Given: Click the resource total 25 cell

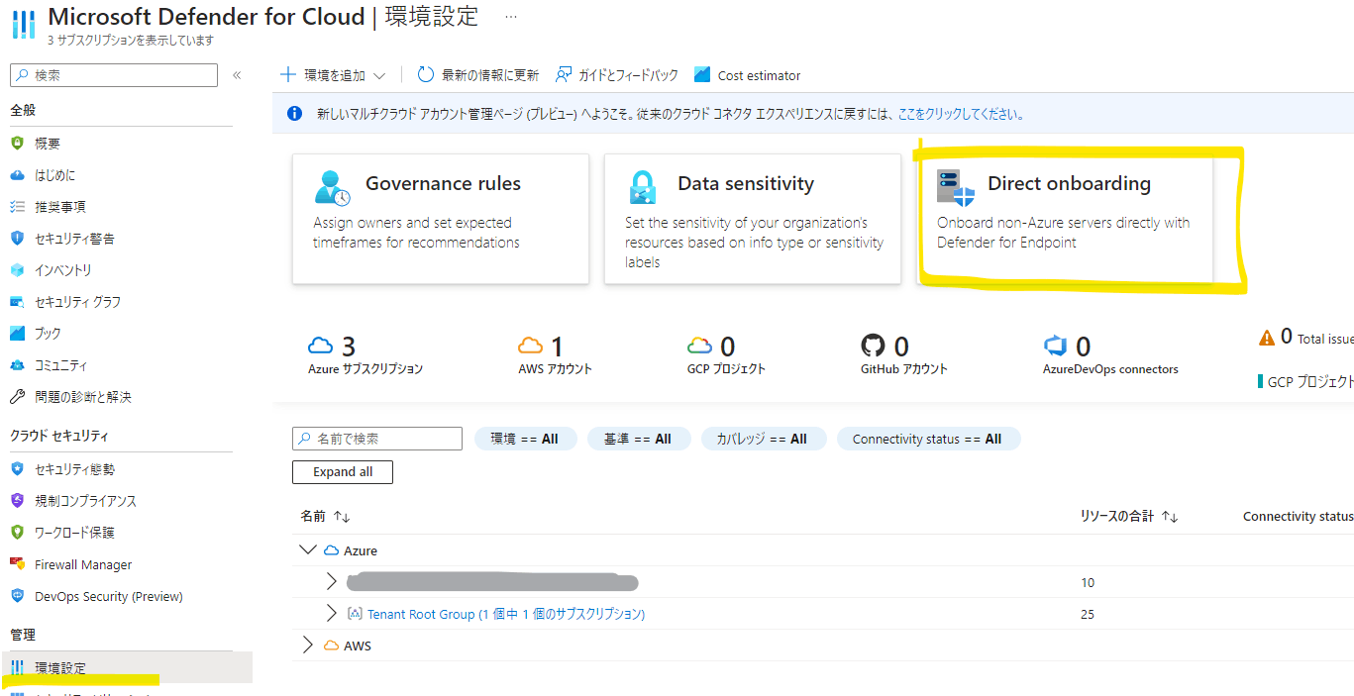Looking at the screenshot, I should point(1088,614).
